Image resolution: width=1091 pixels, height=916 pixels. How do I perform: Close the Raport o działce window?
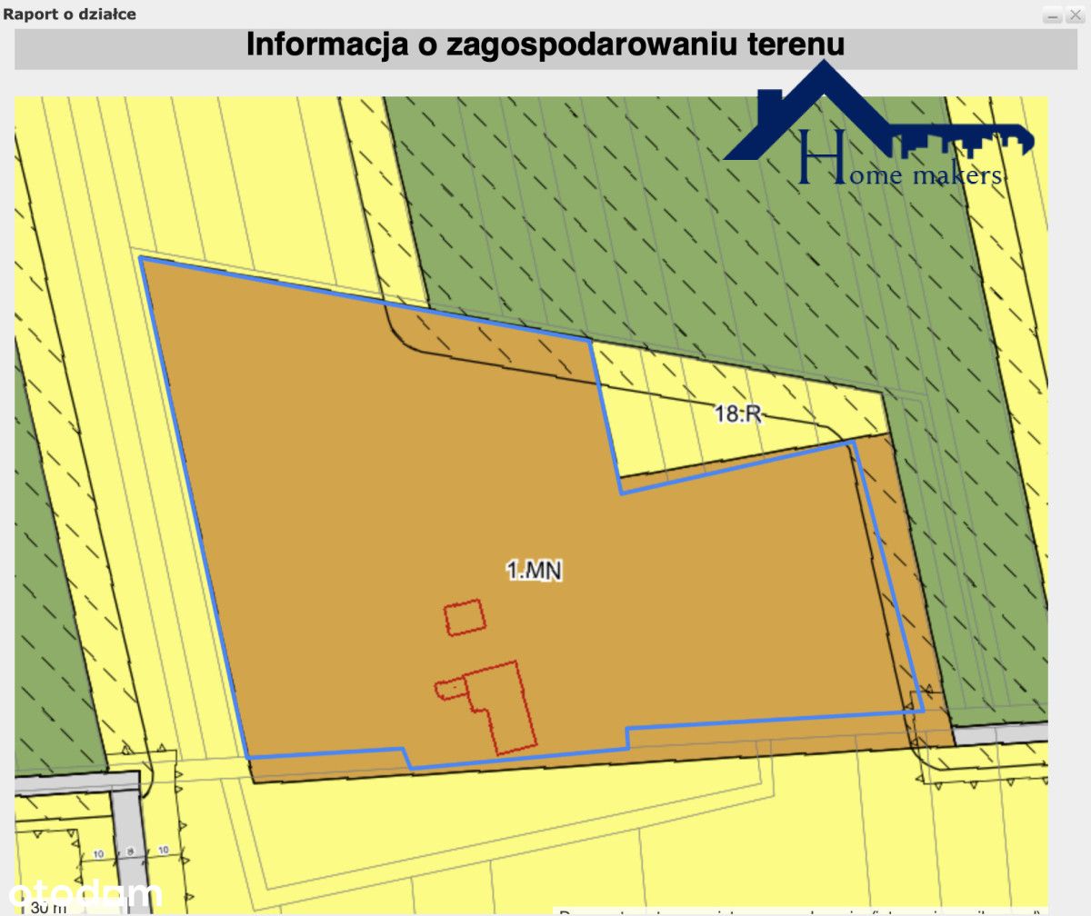(1074, 15)
